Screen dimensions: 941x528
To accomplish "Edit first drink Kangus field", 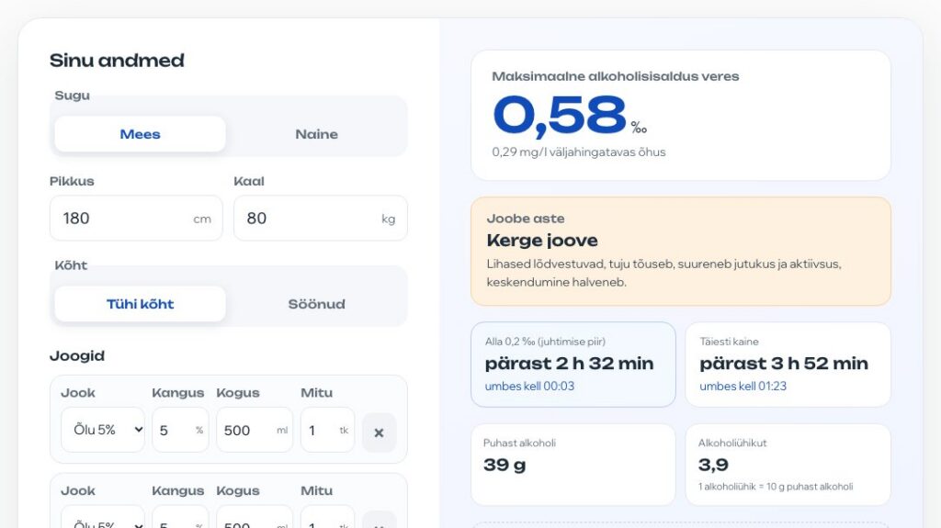I will tap(180, 430).
